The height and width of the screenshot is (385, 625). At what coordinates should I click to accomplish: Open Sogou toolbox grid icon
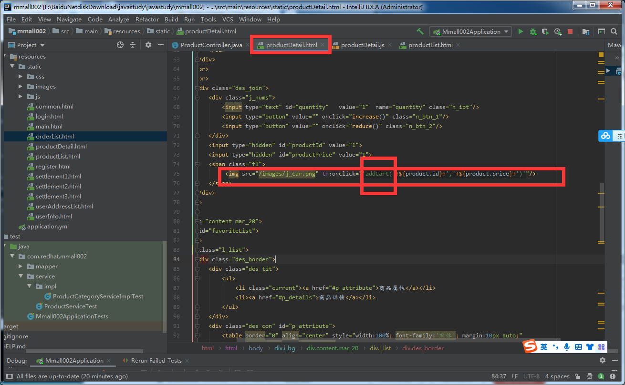point(601,347)
